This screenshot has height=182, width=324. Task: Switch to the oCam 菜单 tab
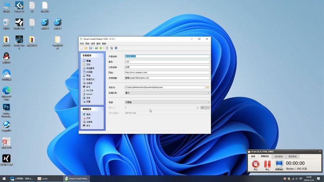pos(253,156)
